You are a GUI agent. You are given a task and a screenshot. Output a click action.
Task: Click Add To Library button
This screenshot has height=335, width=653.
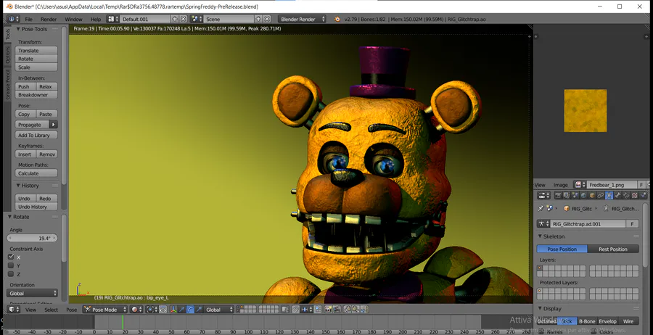pyautogui.click(x=36, y=136)
